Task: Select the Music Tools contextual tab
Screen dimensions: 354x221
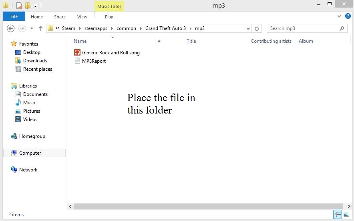Action: (109, 6)
